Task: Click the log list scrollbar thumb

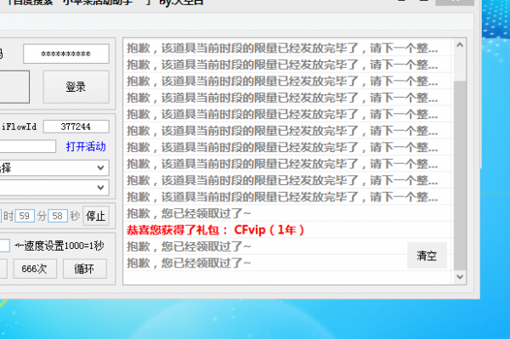Action: point(460,176)
